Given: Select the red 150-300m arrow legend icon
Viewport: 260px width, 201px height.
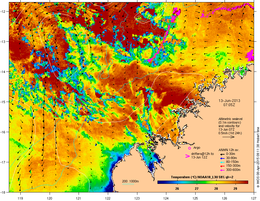Looking at the screenshot, I should (222, 166).
